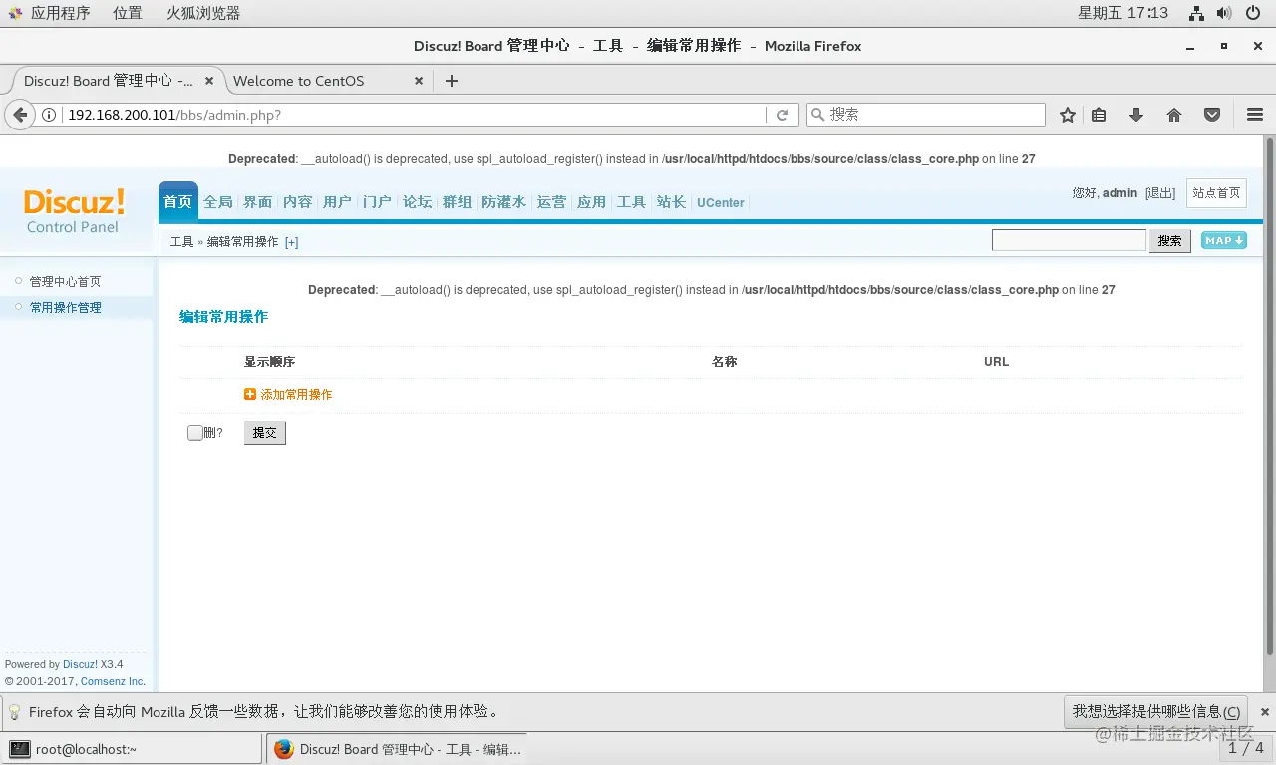Click the 站点首页 button
Viewport: 1276px width, 765px height.
[1216, 193]
